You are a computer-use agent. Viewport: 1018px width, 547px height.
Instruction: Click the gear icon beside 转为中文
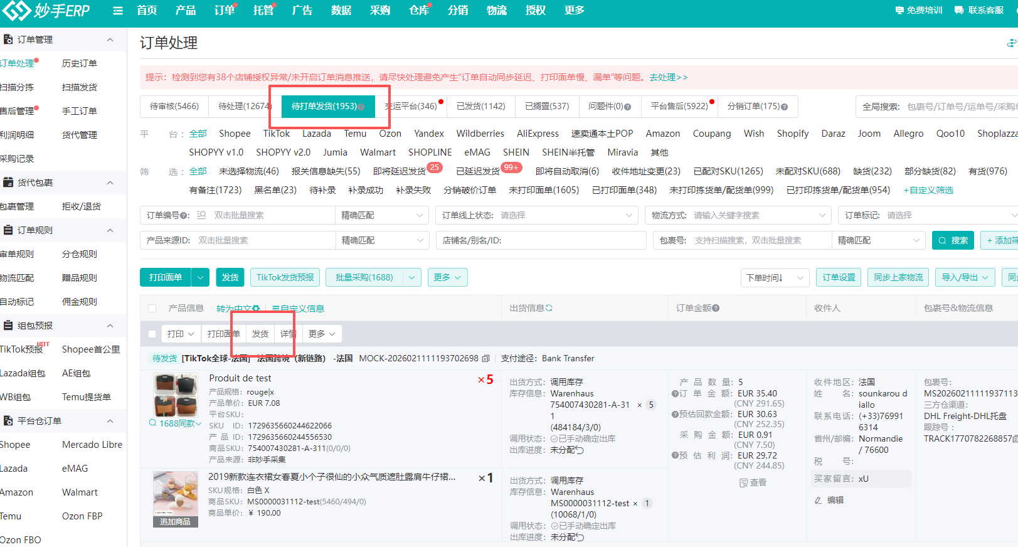(x=256, y=309)
